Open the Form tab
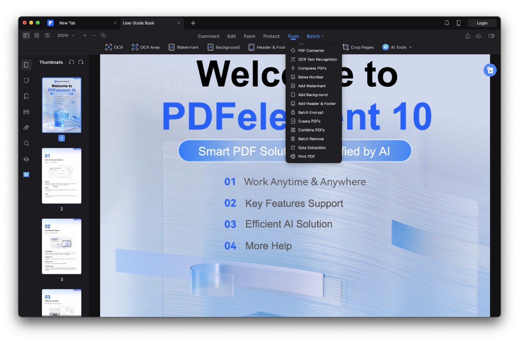 click(x=249, y=36)
